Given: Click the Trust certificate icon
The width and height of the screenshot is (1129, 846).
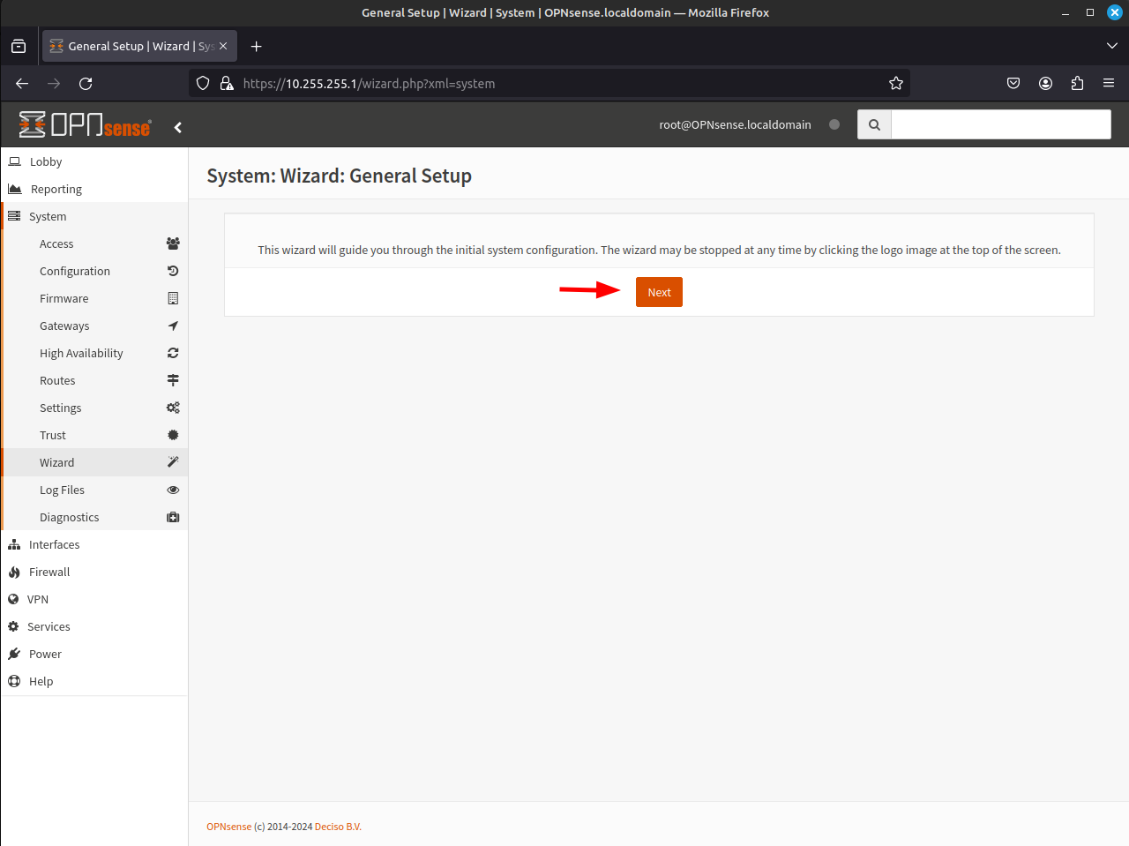Looking at the screenshot, I should click(x=173, y=435).
